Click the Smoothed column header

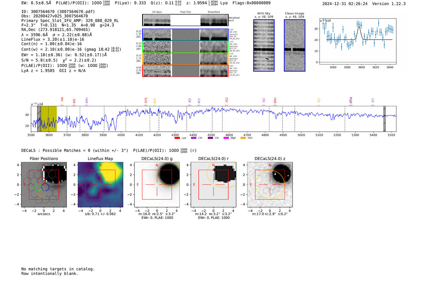click(x=214, y=12)
